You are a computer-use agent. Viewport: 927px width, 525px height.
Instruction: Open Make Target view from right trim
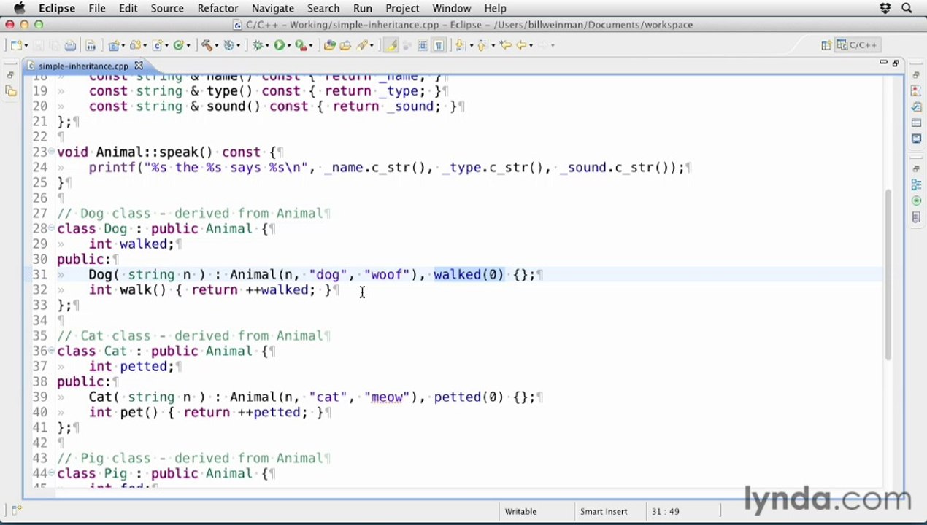916,201
